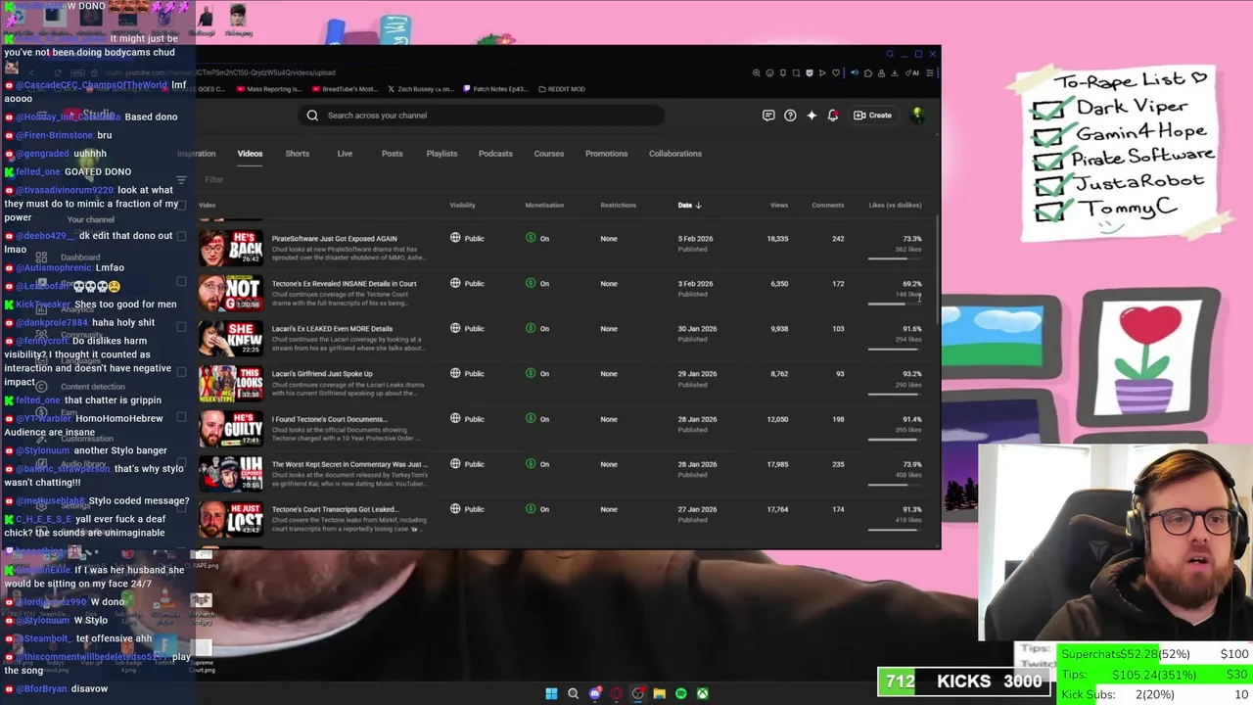This screenshot has width=1253, height=705.
Task: Click thumbnail of The Worst Kept Secret video
Action: (x=231, y=474)
